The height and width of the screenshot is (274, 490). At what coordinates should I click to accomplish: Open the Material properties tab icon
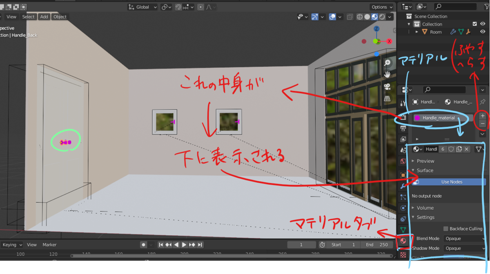(x=403, y=241)
